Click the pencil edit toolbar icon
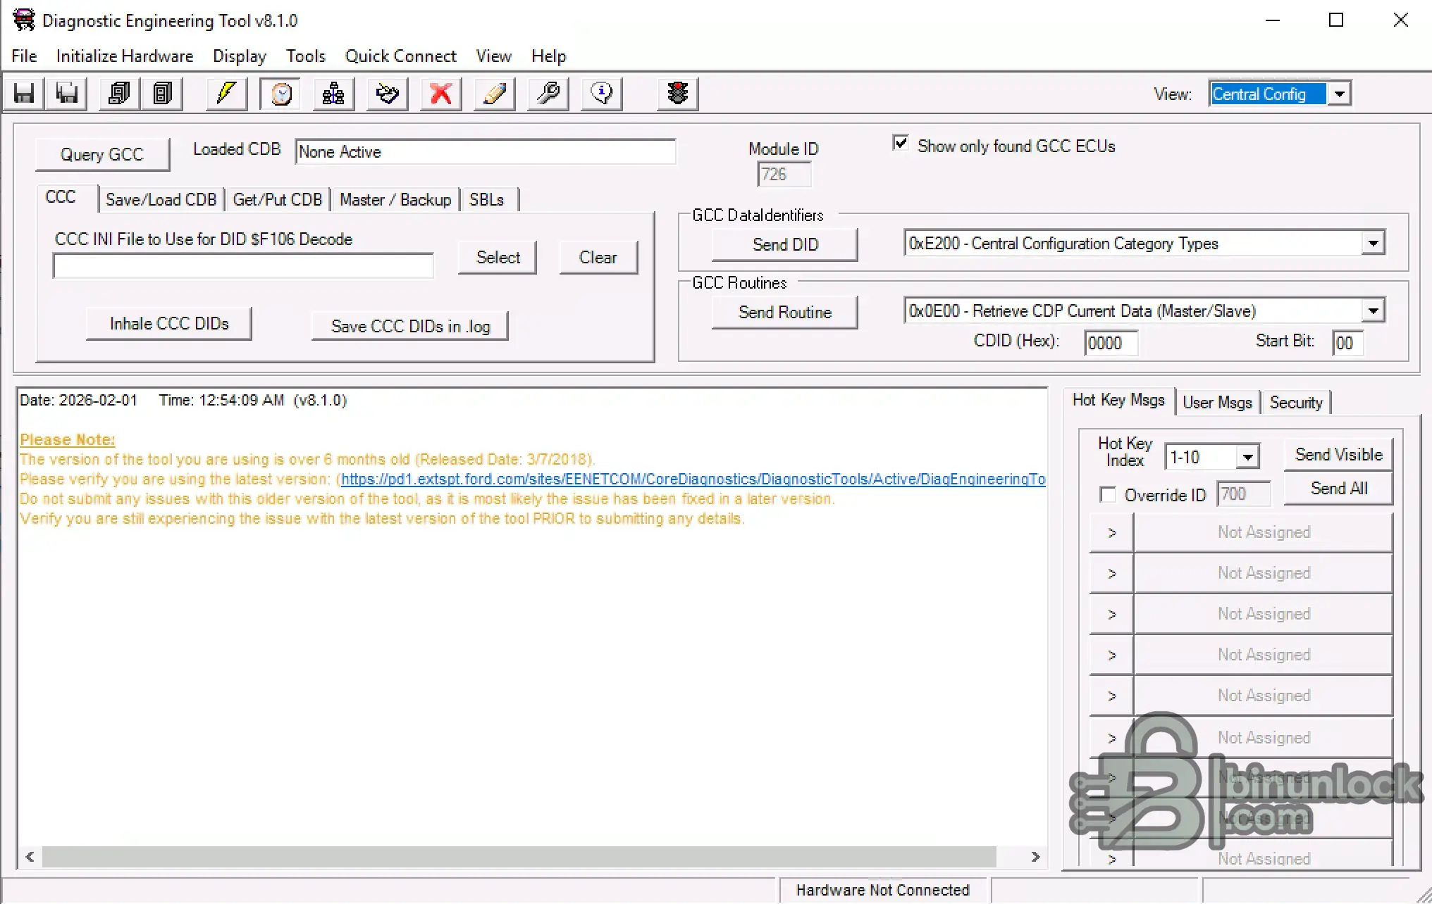 495,94
